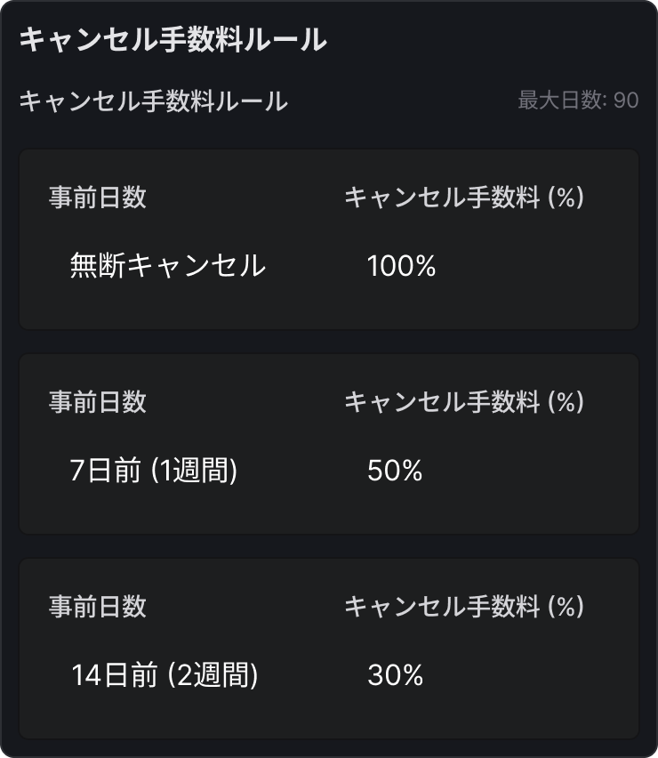
Task: Edit the 30% cancellation fee value
Action: click(395, 675)
